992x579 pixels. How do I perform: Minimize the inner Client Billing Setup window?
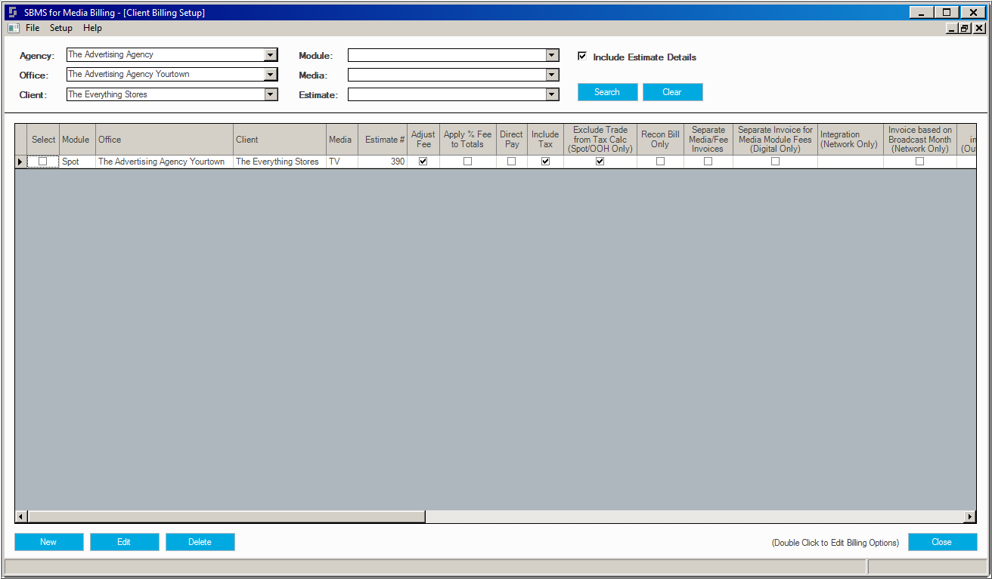952,28
